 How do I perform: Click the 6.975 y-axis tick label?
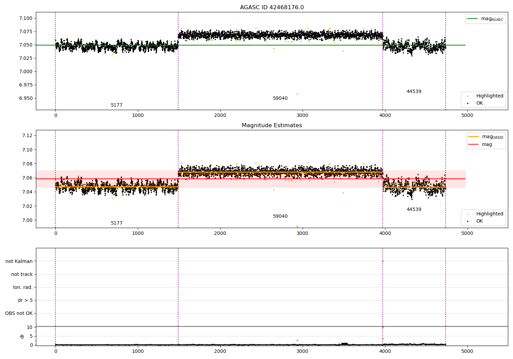26,85
